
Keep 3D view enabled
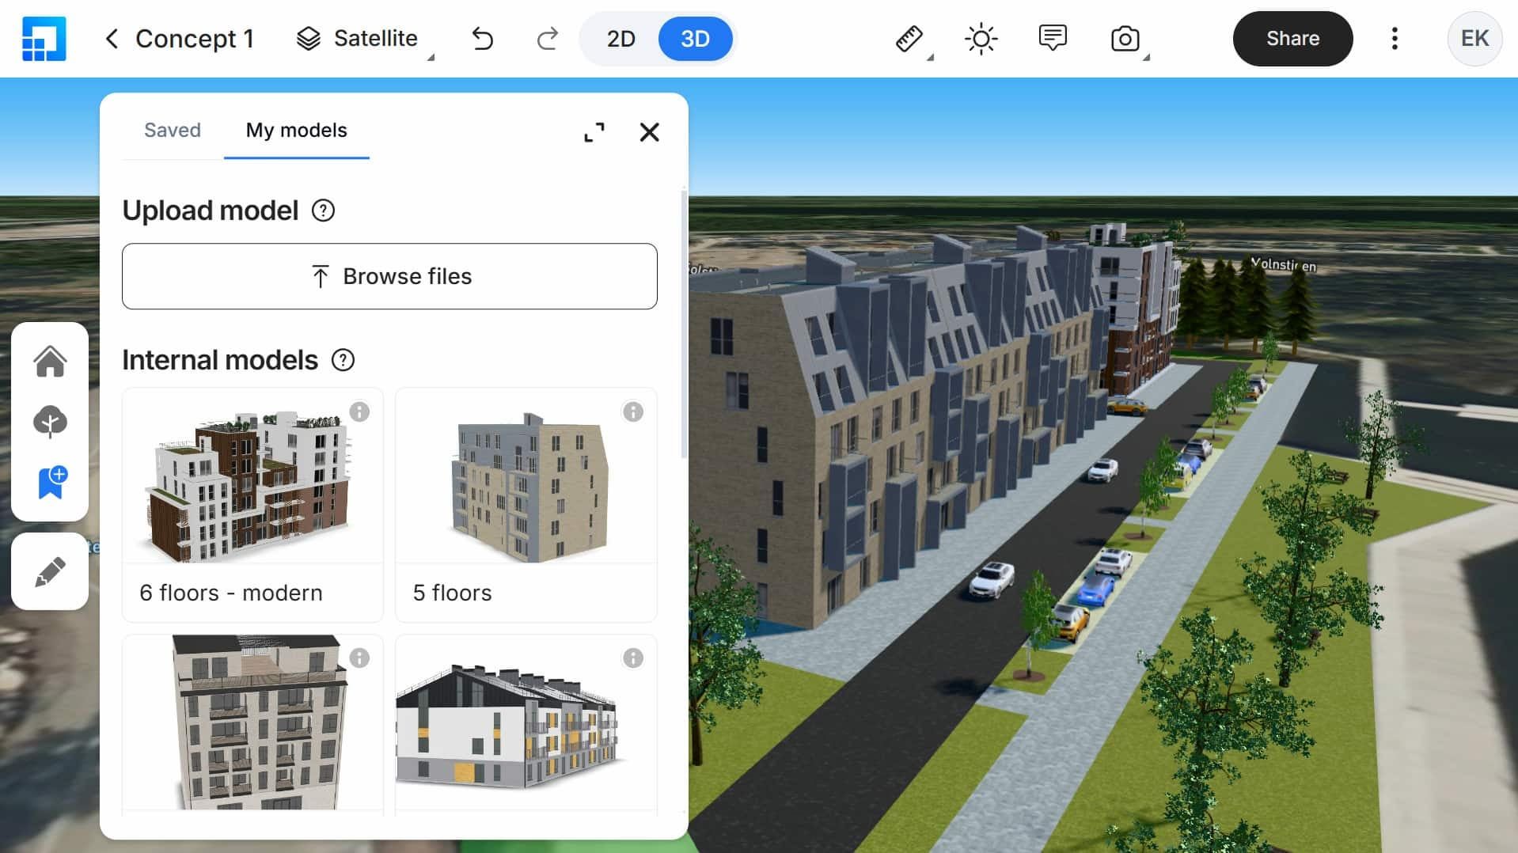(695, 38)
